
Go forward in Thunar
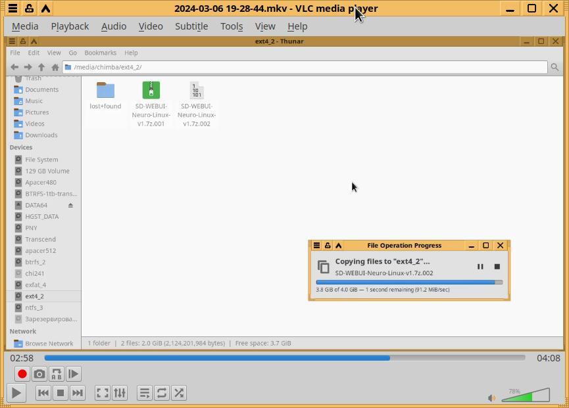[x=28, y=67]
